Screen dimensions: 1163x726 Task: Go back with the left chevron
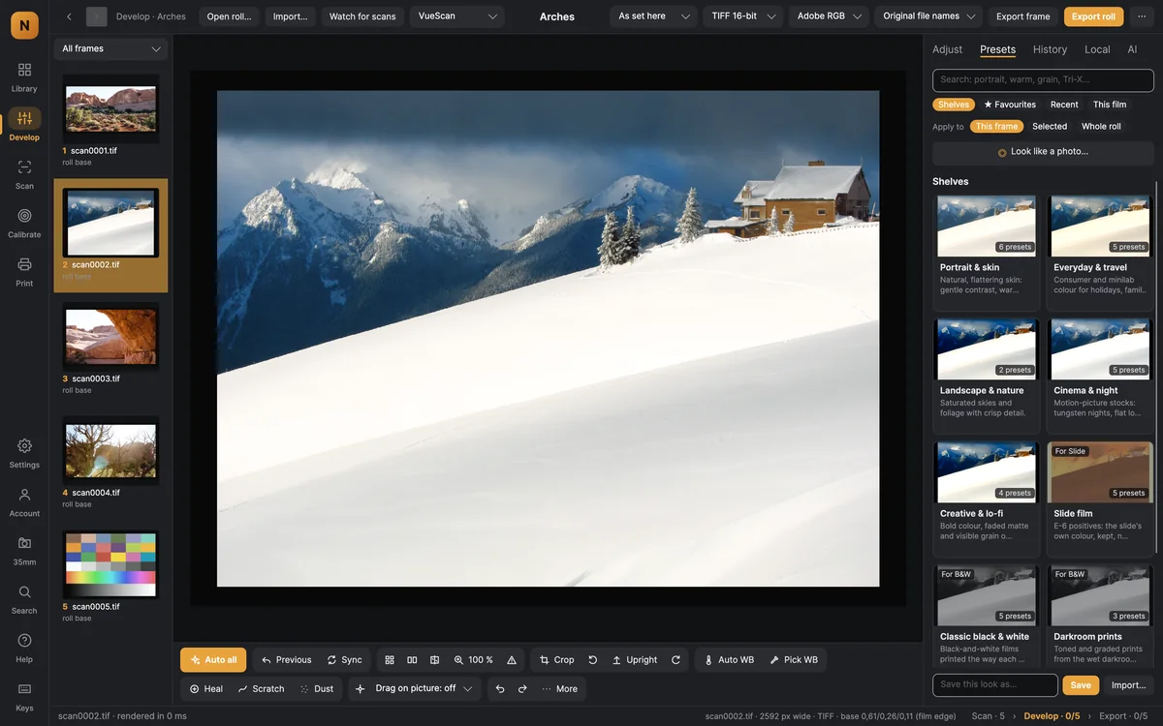[x=69, y=16]
